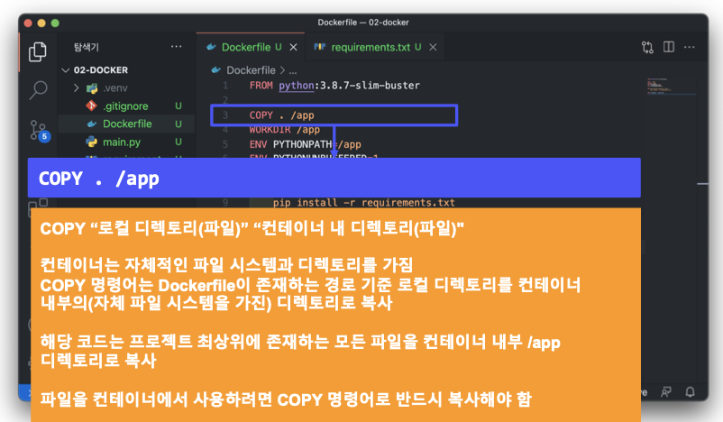Image resolution: width=723 pixels, height=422 pixels.
Task: Click the notifications bell in the status bar
Action: tap(690, 392)
